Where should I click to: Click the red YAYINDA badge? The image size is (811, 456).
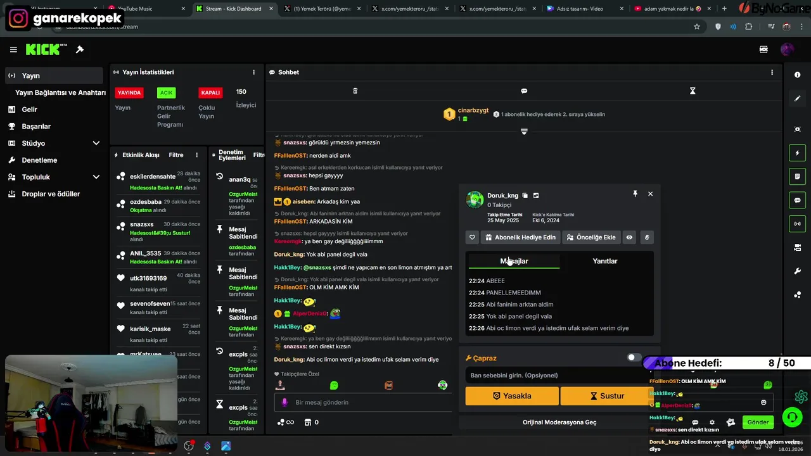click(129, 92)
